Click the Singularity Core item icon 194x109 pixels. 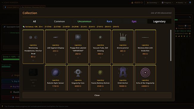click(78, 73)
